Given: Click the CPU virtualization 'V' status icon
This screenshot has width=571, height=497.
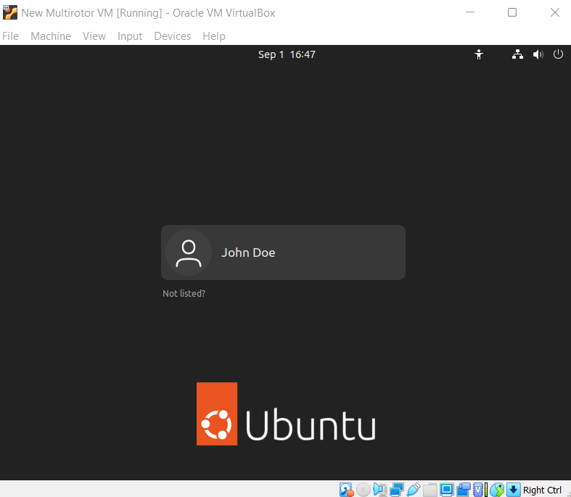Looking at the screenshot, I should 480,490.
